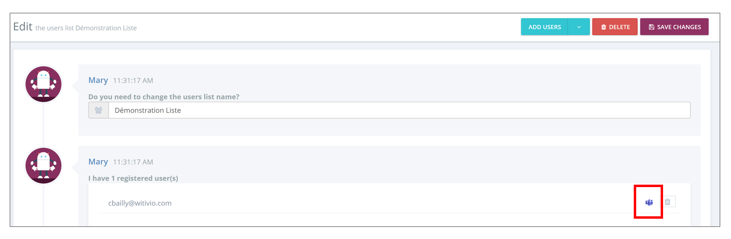
Task: Click the DELETE button label
Action: coord(619,27)
